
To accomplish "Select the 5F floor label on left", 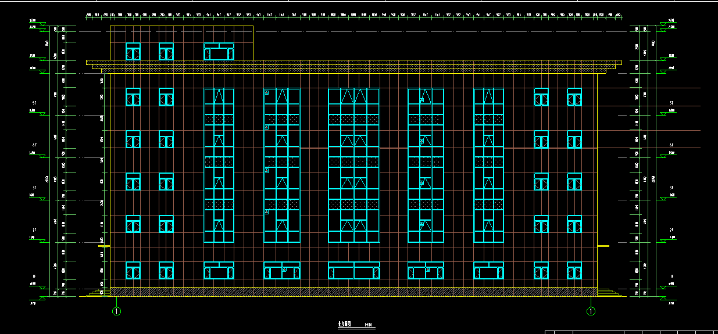I will pyautogui.click(x=34, y=103).
